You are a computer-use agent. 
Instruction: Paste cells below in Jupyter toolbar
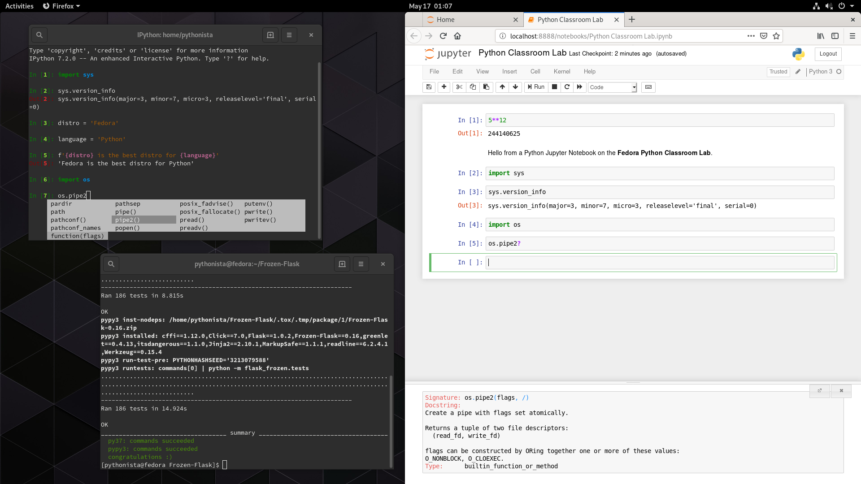click(x=486, y=87)
